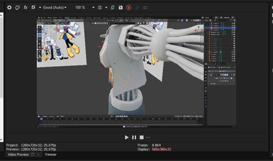Click the red Display 686x386x32 value
Viewport: 273px width, 161px height.
pos(161,149)
